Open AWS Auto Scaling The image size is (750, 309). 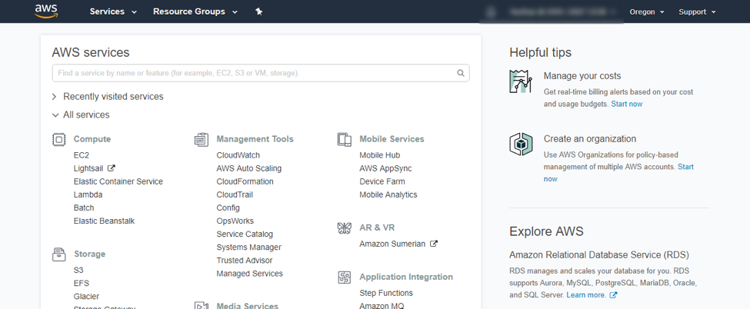coord(248,168)
